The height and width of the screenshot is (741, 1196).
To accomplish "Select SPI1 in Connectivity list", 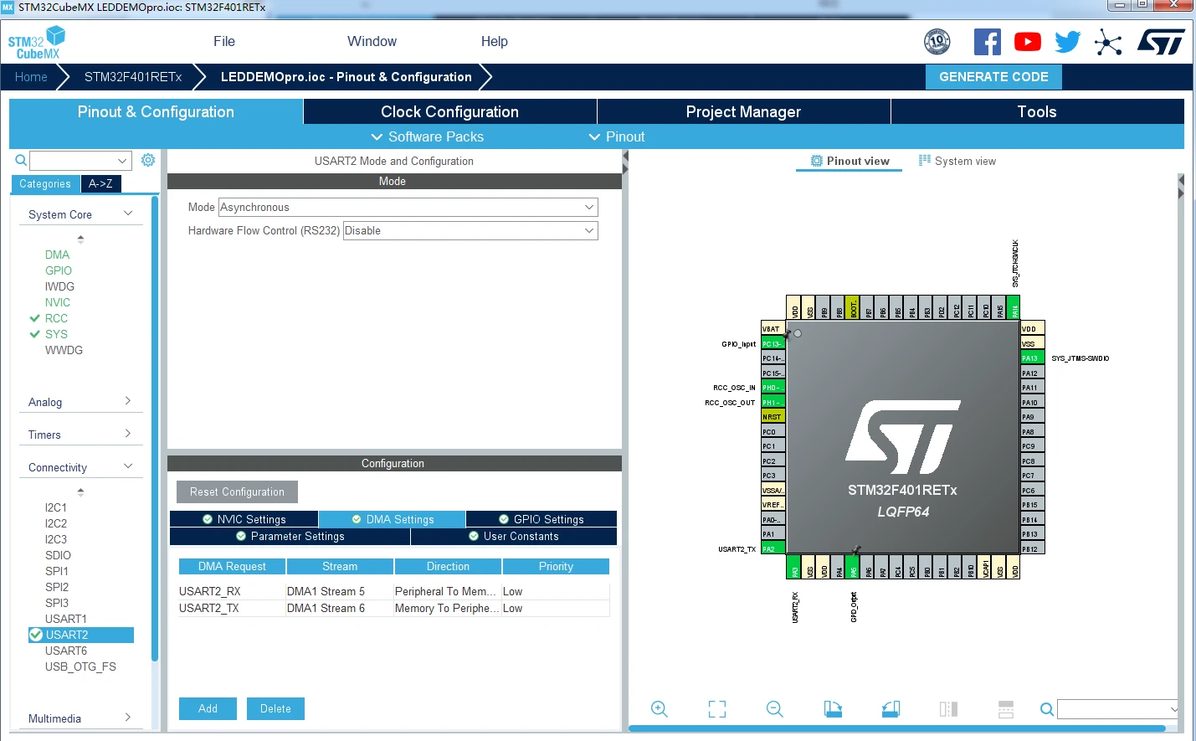I will tap(57, 571).
